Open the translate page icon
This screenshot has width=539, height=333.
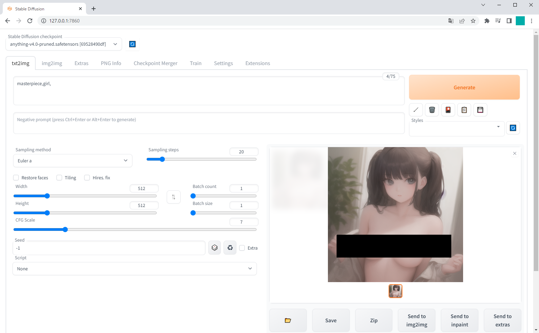point(451,21)
